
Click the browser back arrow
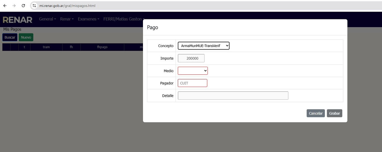[5, 6]
